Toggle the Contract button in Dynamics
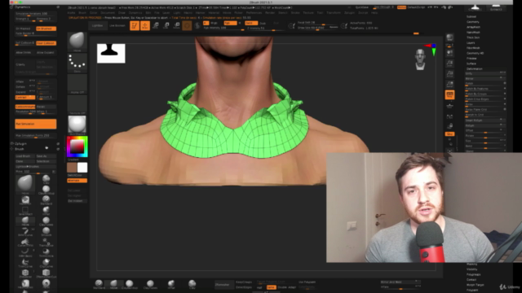The image size is (522, 293). point(25,97)
